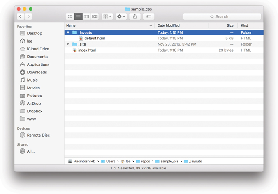Click the Search input field

[x=222, y=16]
